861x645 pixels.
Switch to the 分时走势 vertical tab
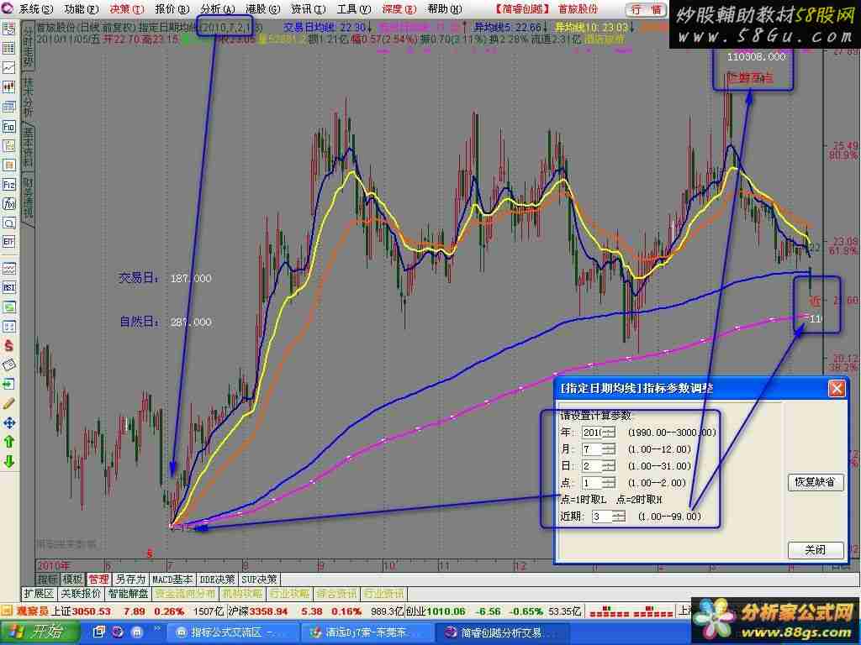pos(28,47)
